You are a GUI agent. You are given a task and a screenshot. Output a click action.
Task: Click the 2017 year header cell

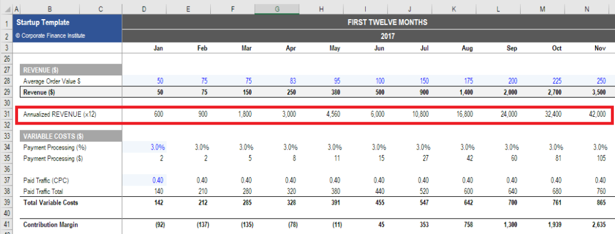[368, 37]
